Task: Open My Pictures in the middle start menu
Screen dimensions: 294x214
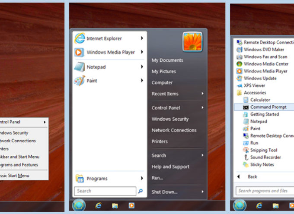Action: pyautogui.click(x=164, y=72)
